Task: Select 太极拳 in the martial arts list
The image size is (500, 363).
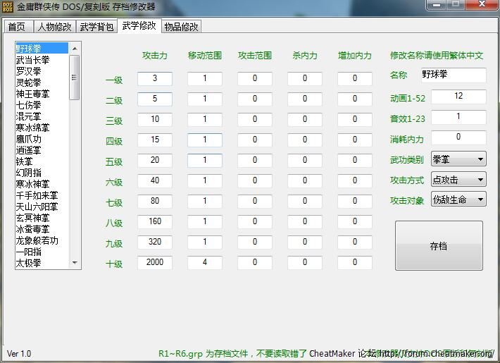Action: (x=29, y=263)
